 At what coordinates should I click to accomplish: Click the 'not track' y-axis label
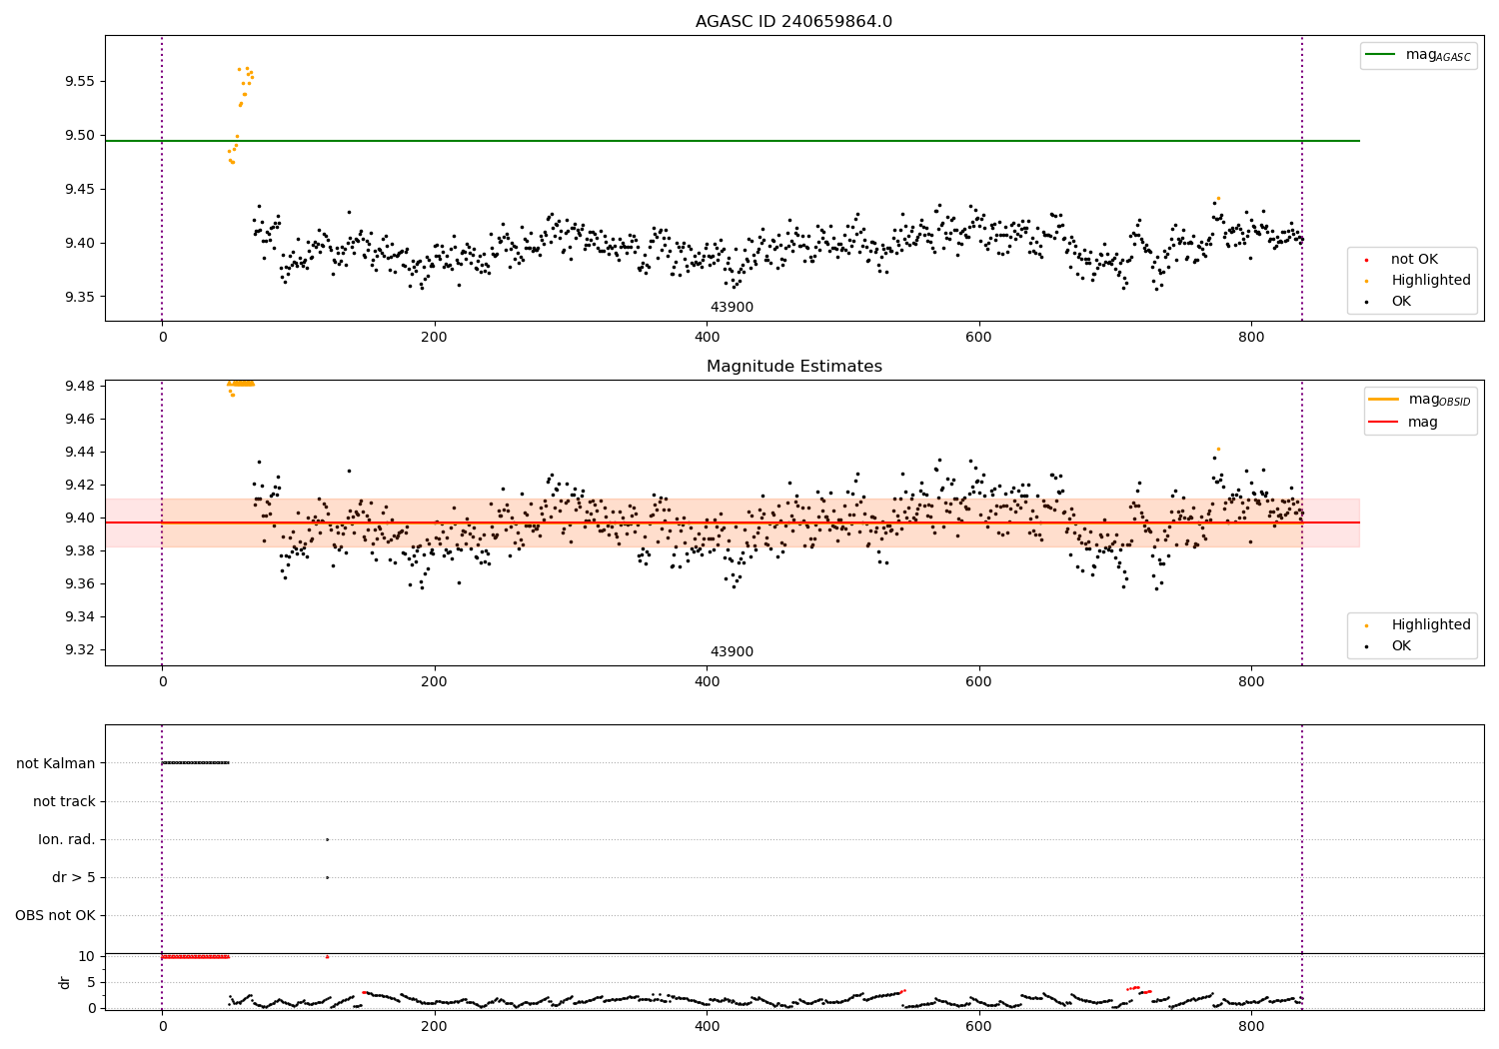[64, 801]
